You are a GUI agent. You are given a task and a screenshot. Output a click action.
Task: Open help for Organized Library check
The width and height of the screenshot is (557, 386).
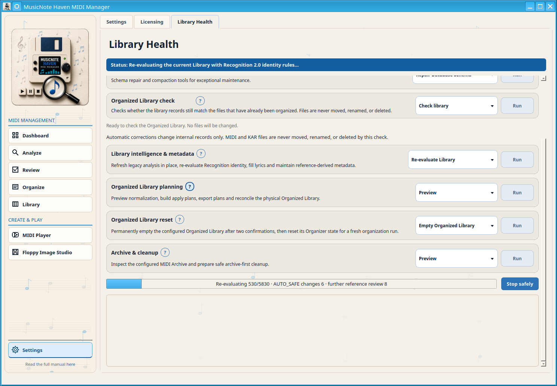pyautogui.click(x=200, y=101)
